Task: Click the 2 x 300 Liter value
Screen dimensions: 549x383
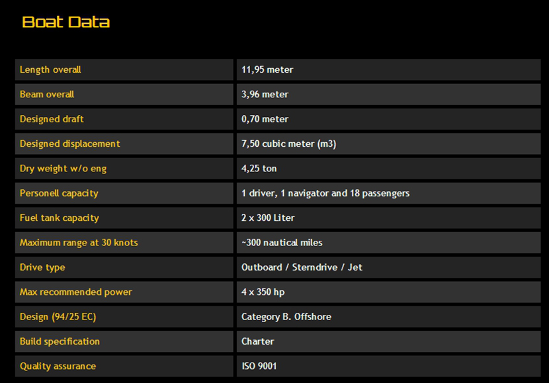Action: tap(268, 218)
